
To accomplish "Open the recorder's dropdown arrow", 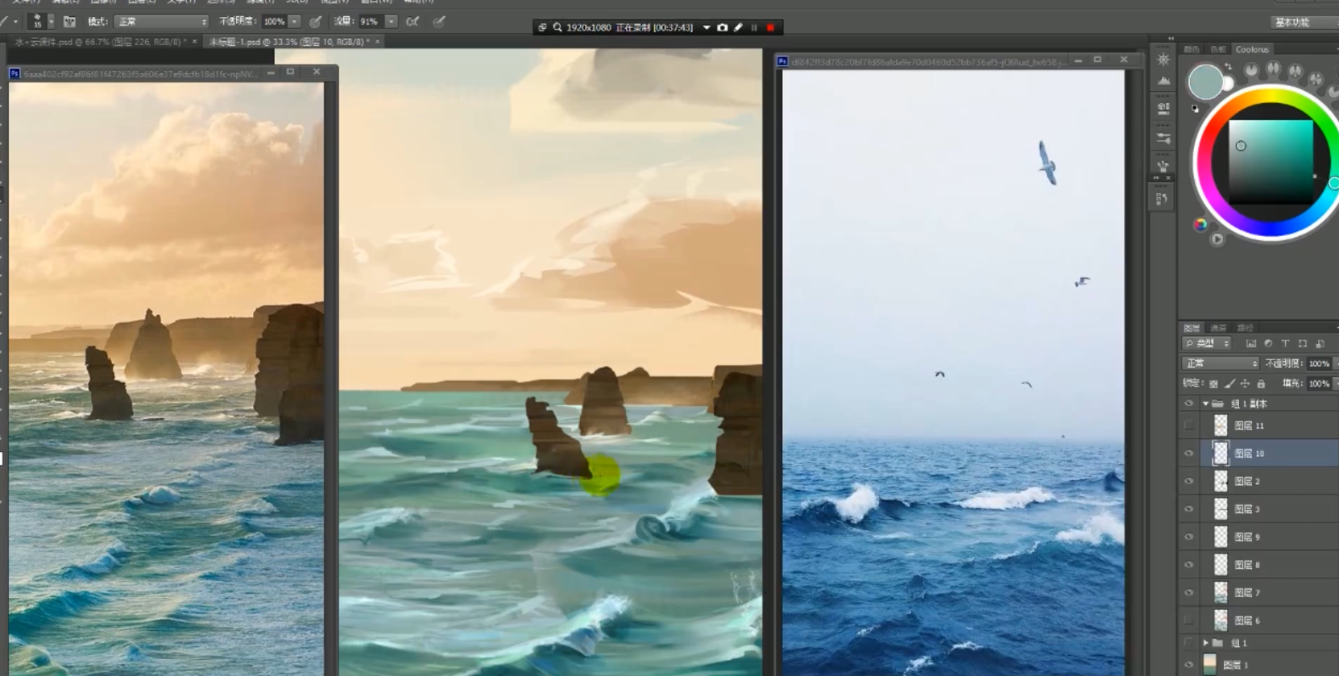I will tap(707, 27).
